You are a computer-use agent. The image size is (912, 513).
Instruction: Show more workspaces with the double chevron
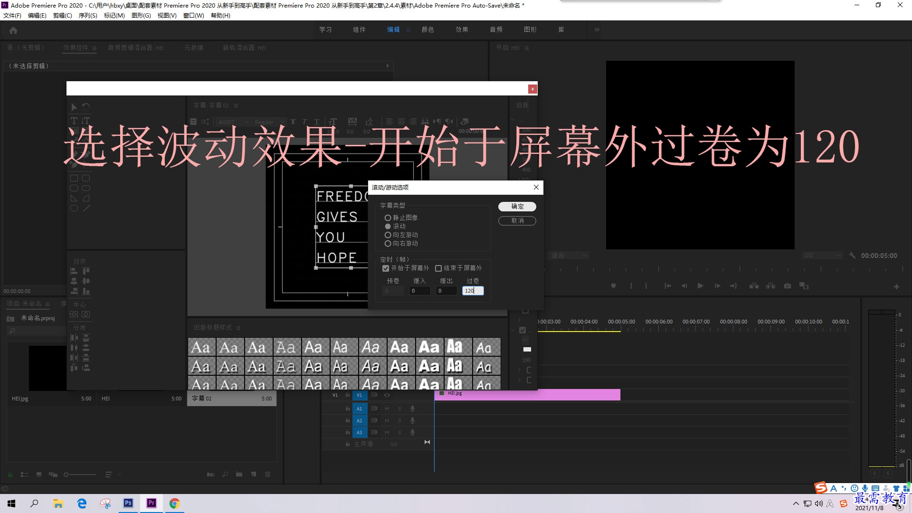click(x=597, y=29)
